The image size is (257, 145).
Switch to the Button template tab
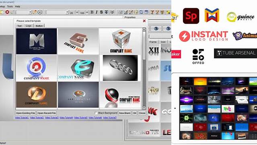[x=39, y=26]
